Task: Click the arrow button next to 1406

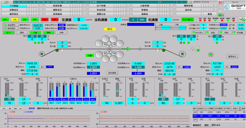Action: point(42,67)
